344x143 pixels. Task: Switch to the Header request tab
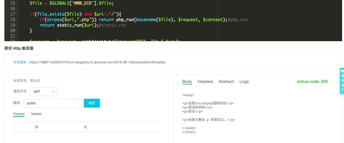coord(36,114)
